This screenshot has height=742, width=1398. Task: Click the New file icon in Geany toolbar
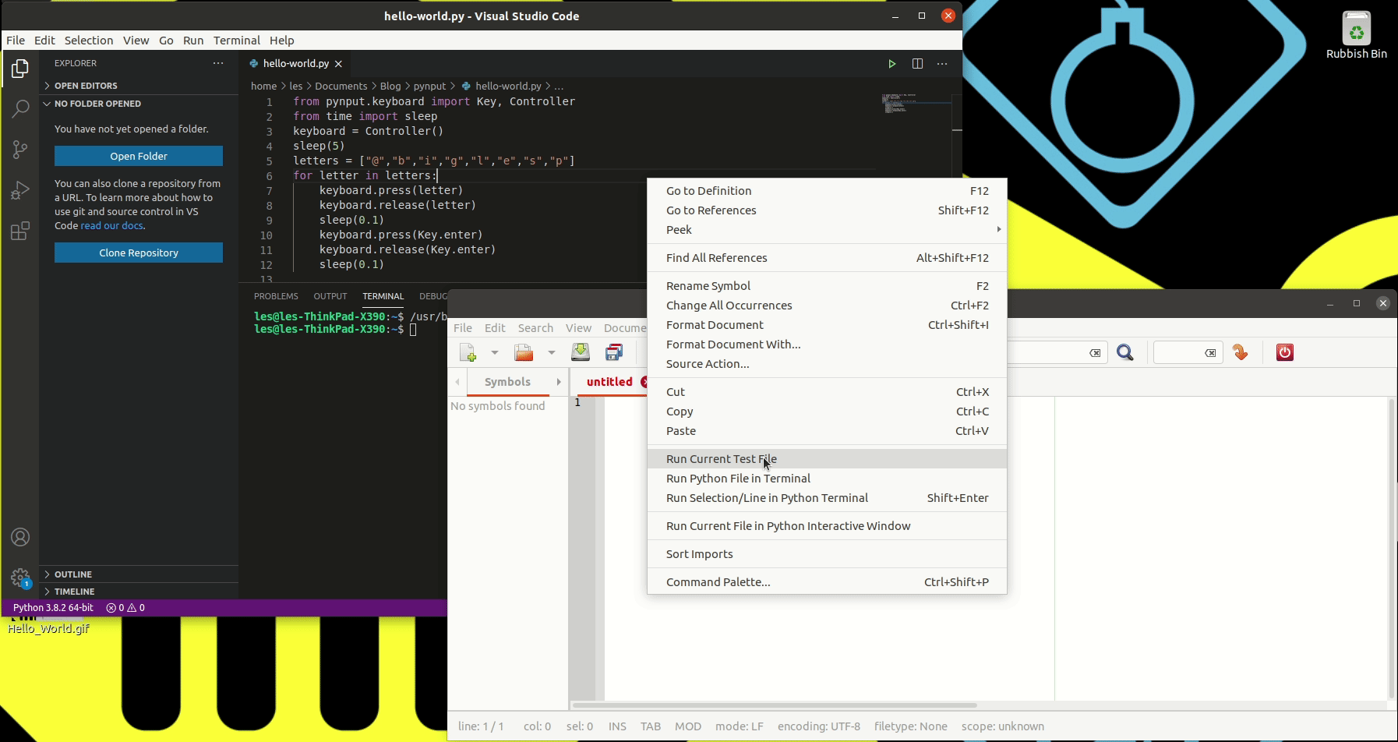pos(468,352)
